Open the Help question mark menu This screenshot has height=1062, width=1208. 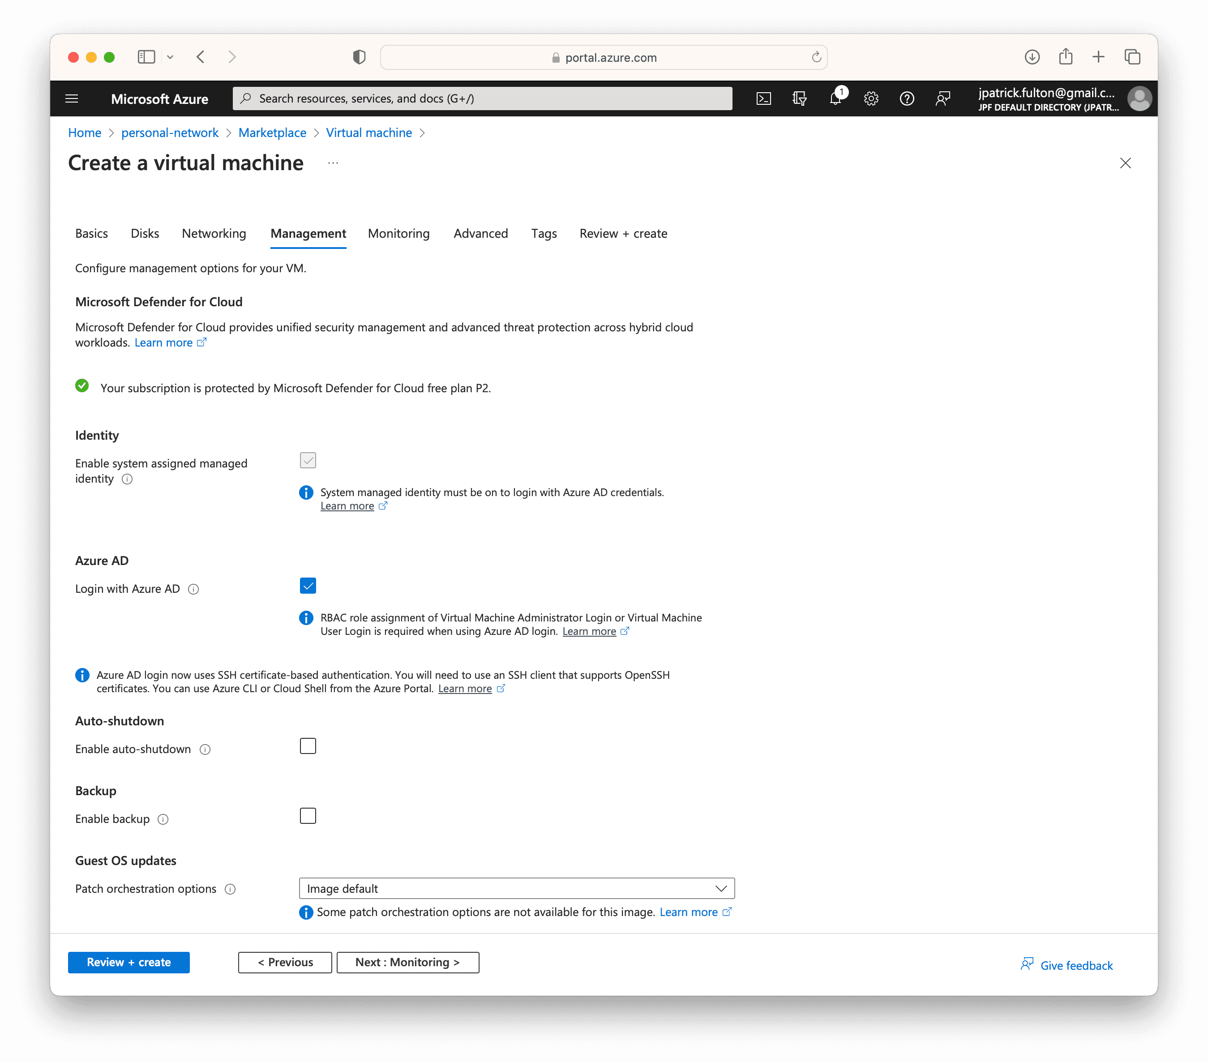907,98
